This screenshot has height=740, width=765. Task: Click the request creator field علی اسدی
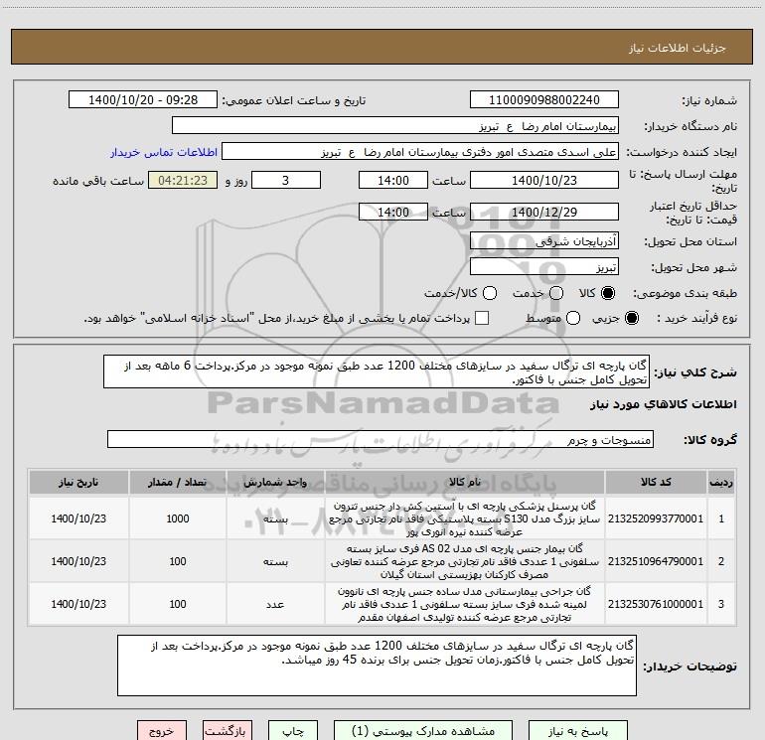420,152
